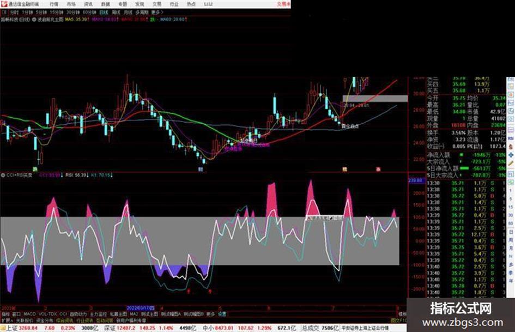Screen dimensions: 515x332
Task: Click the RSI icon in right sidebar
Action: (x=511, y=140)
